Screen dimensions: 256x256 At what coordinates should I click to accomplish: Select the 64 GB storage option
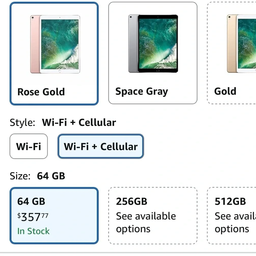[54, 215]
